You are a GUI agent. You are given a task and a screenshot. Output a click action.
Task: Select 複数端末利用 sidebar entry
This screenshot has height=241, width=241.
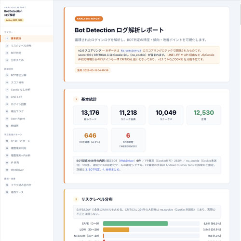pos(27,148)
